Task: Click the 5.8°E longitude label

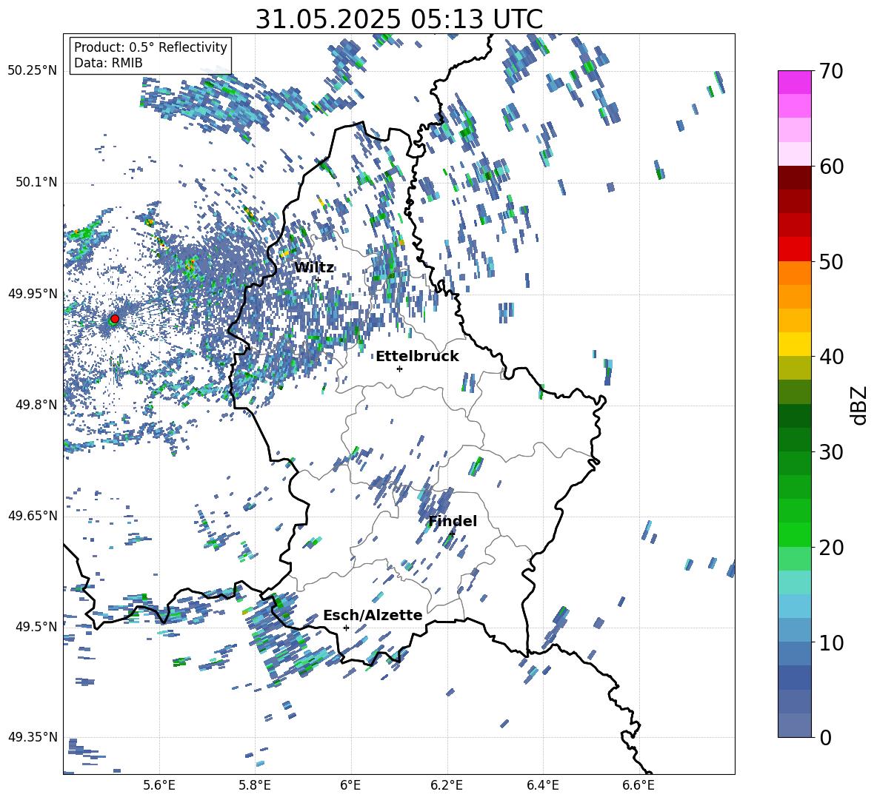Action: 255,785
